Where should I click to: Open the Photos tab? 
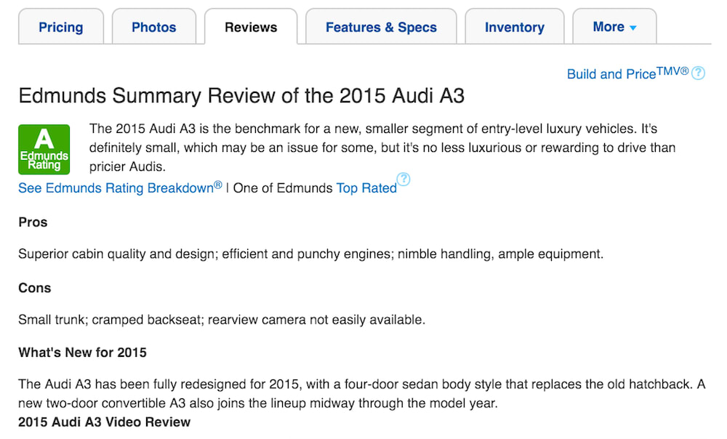(x=154, y=27)
